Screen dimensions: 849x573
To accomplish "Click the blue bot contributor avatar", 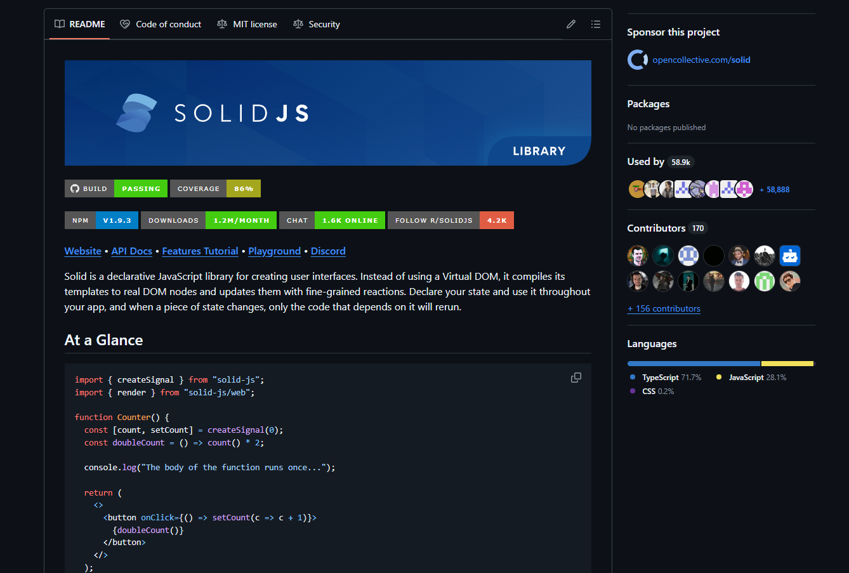I will point(789,256).
